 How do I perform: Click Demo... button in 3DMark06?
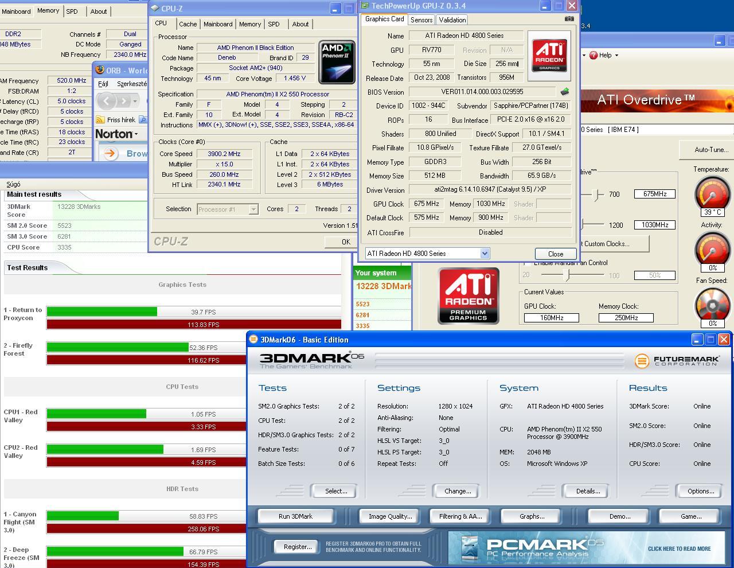620,516
